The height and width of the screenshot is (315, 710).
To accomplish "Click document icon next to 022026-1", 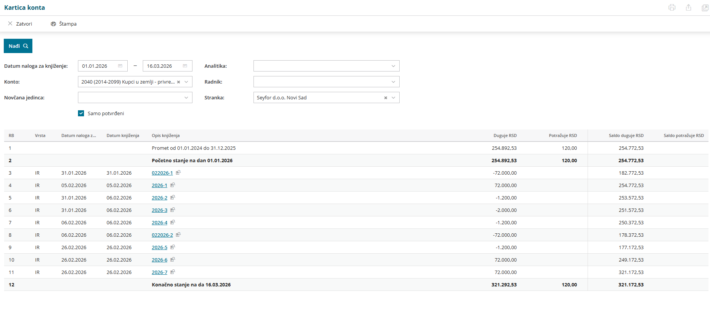I will (x=178, y=173).
